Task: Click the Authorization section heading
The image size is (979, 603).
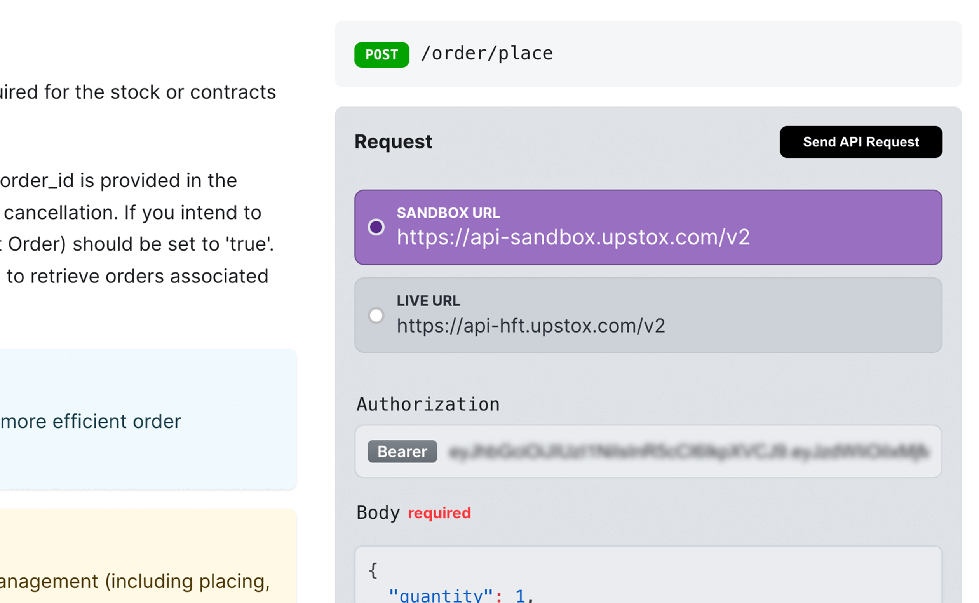Action: [x=427, y=404]
